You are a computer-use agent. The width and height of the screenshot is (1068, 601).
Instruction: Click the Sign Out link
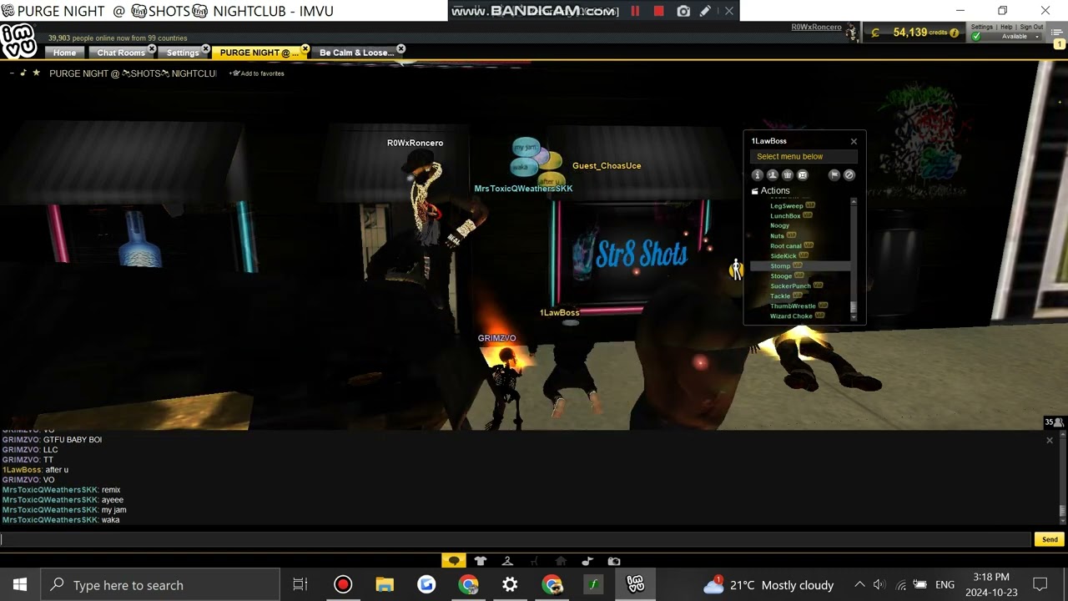pyautogui.click(x=1031, y=27)
